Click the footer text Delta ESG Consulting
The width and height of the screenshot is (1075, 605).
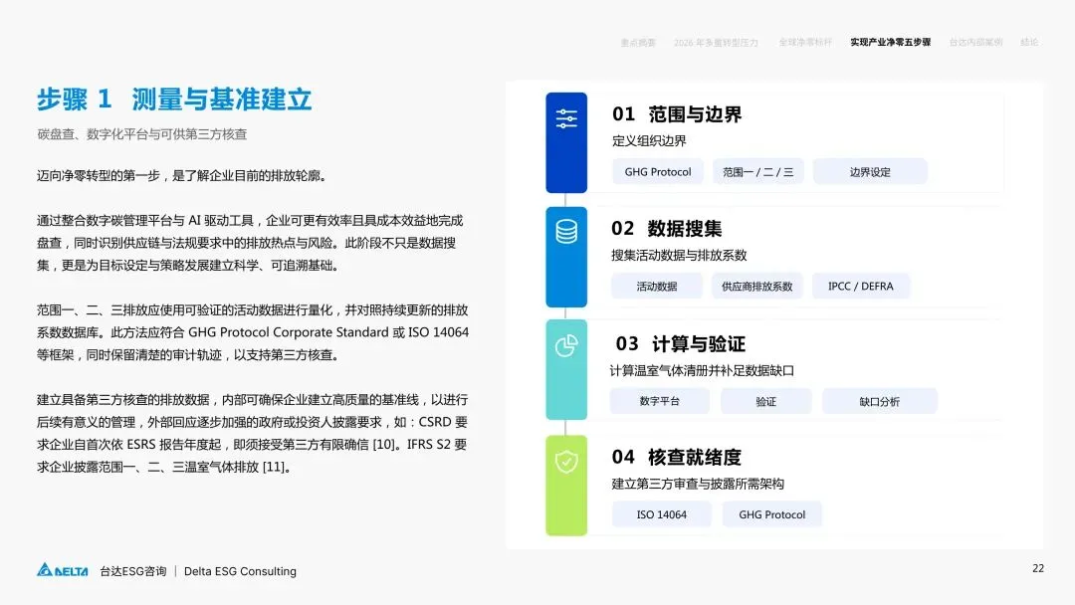240,571
